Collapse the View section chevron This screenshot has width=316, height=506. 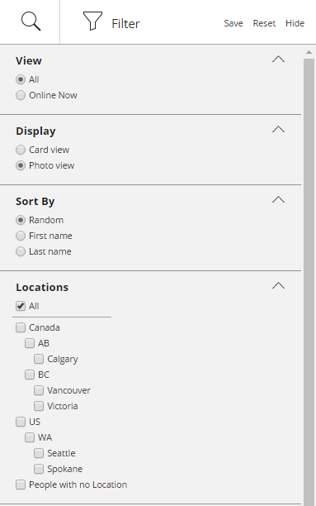(x=278, y=59)
